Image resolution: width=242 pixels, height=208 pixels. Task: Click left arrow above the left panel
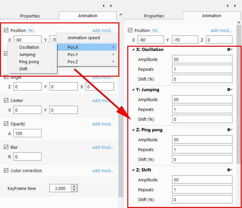103,6
